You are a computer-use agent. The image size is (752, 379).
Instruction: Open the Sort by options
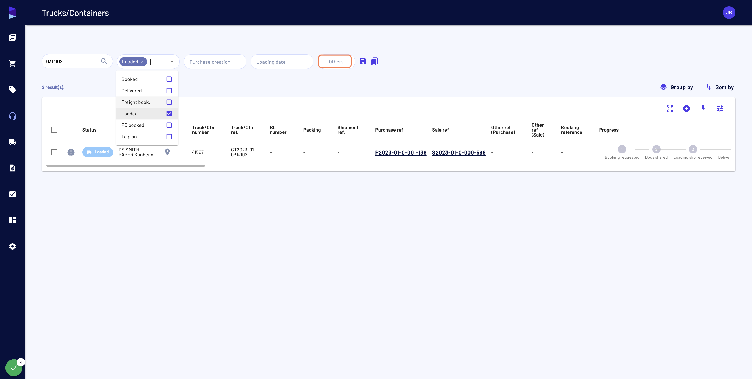point(719,87)
